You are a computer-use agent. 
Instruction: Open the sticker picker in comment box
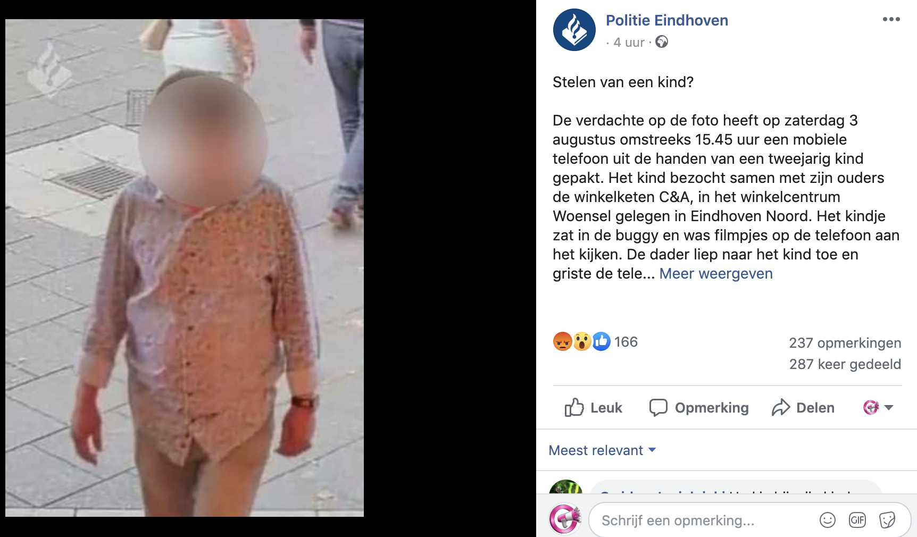[x=887, y=520]
